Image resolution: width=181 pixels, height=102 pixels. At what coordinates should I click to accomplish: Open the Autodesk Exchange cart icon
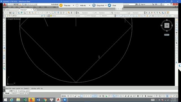153,4
